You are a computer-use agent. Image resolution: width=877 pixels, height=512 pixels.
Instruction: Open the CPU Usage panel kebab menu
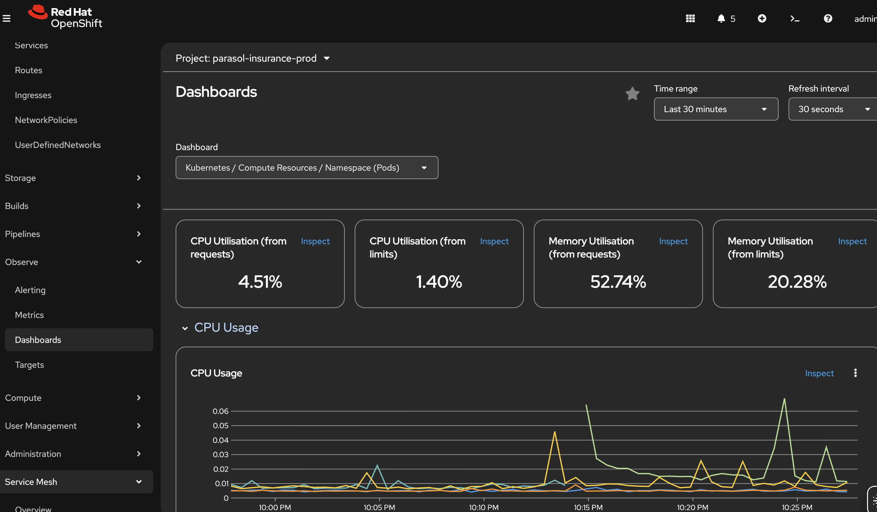click(x=856, y=373)
